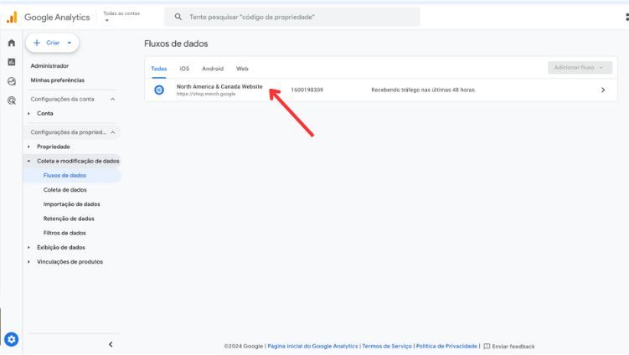Image resolution: width=629 pixels, height=355 pixels.
Task: Open Retenção de dados in sidebar
Action: [69, 219]
